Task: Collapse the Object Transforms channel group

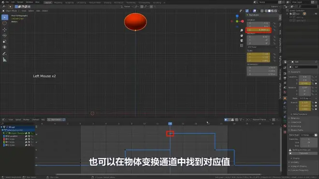Action: [4, 133]
